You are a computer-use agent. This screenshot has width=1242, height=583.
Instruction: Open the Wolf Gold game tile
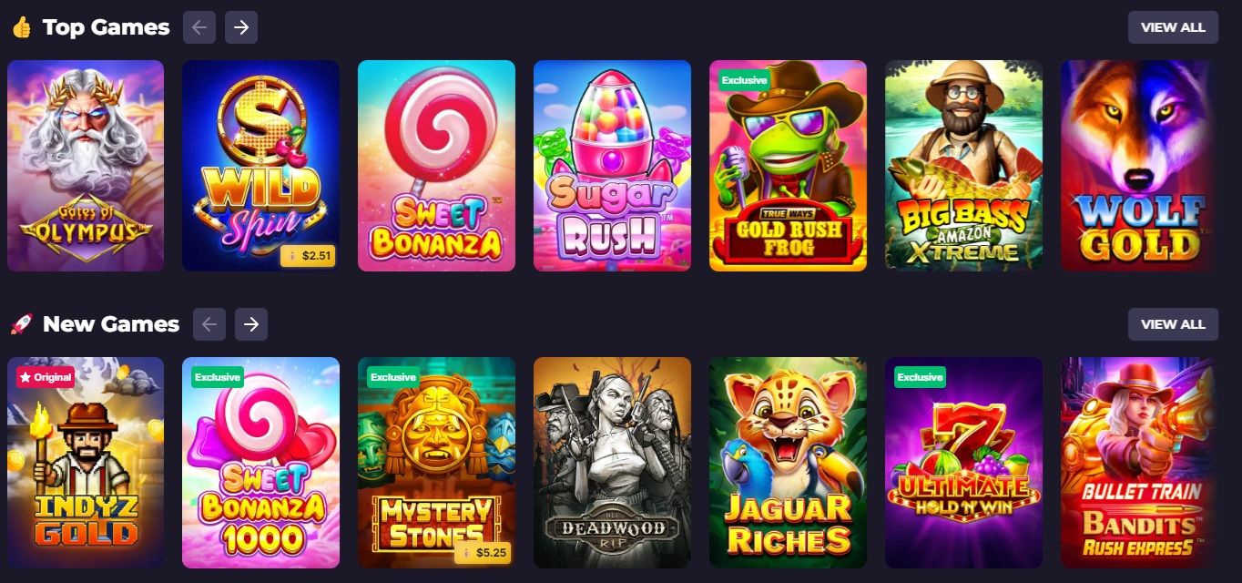(1138, 166)
